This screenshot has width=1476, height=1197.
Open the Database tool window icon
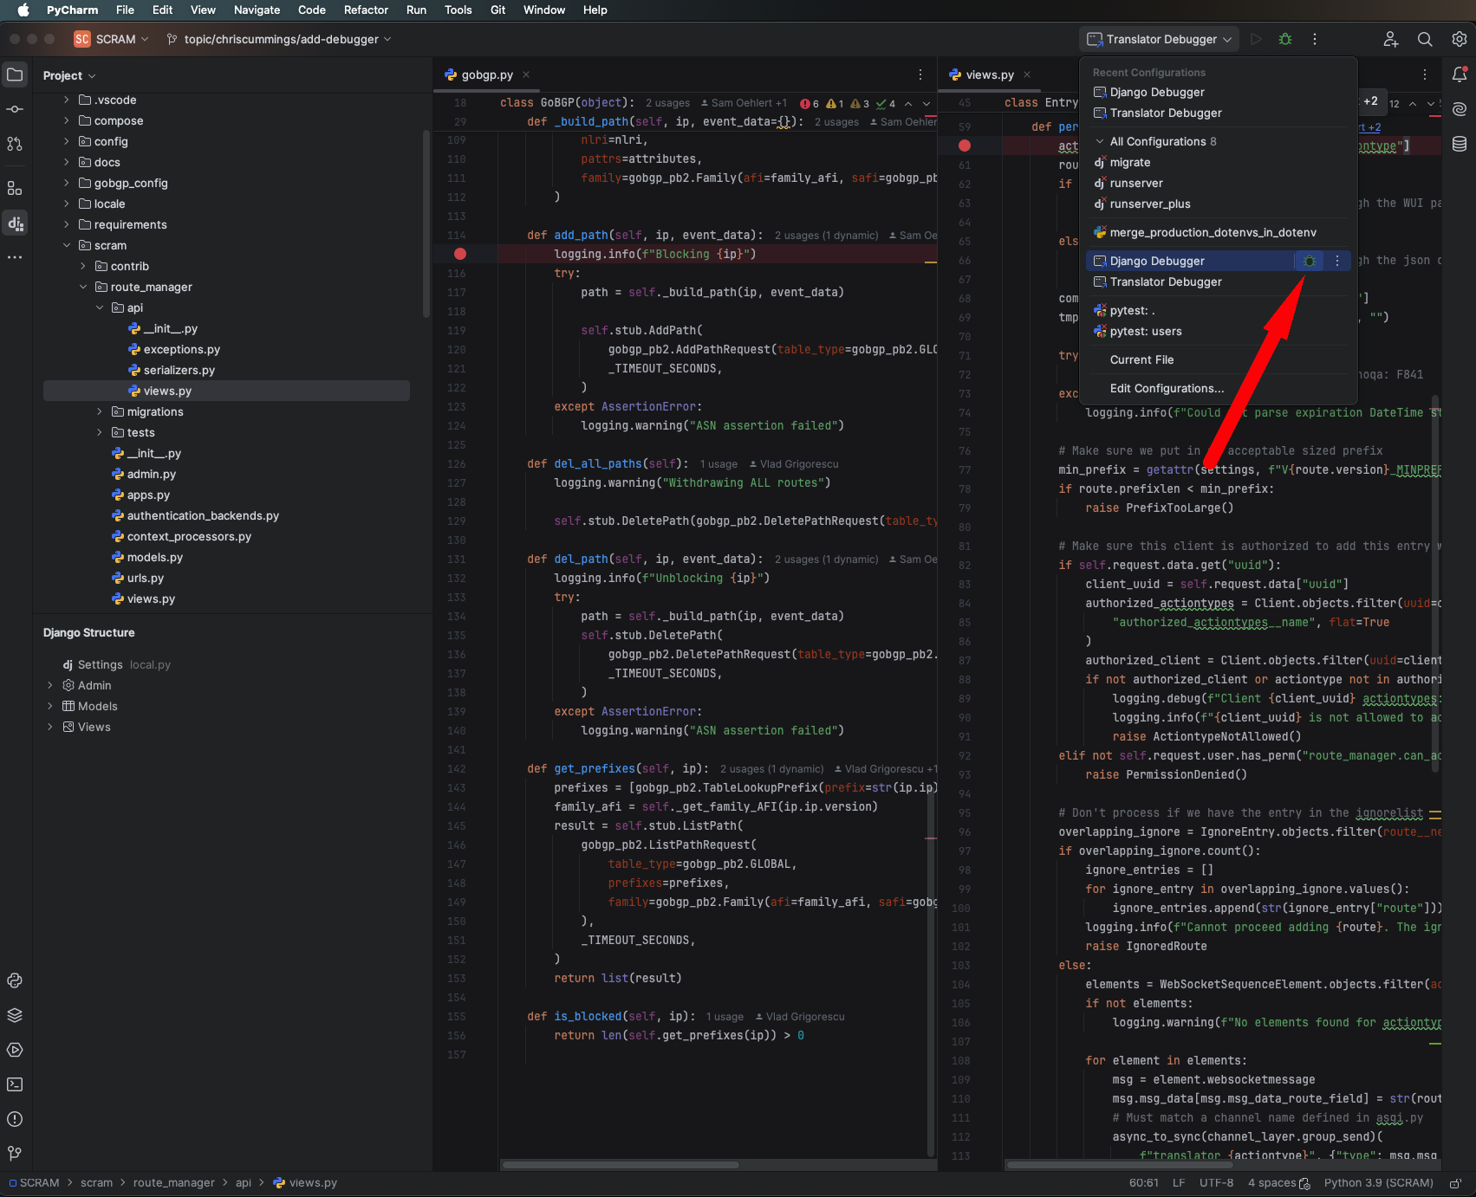(x=1460, y=144)
